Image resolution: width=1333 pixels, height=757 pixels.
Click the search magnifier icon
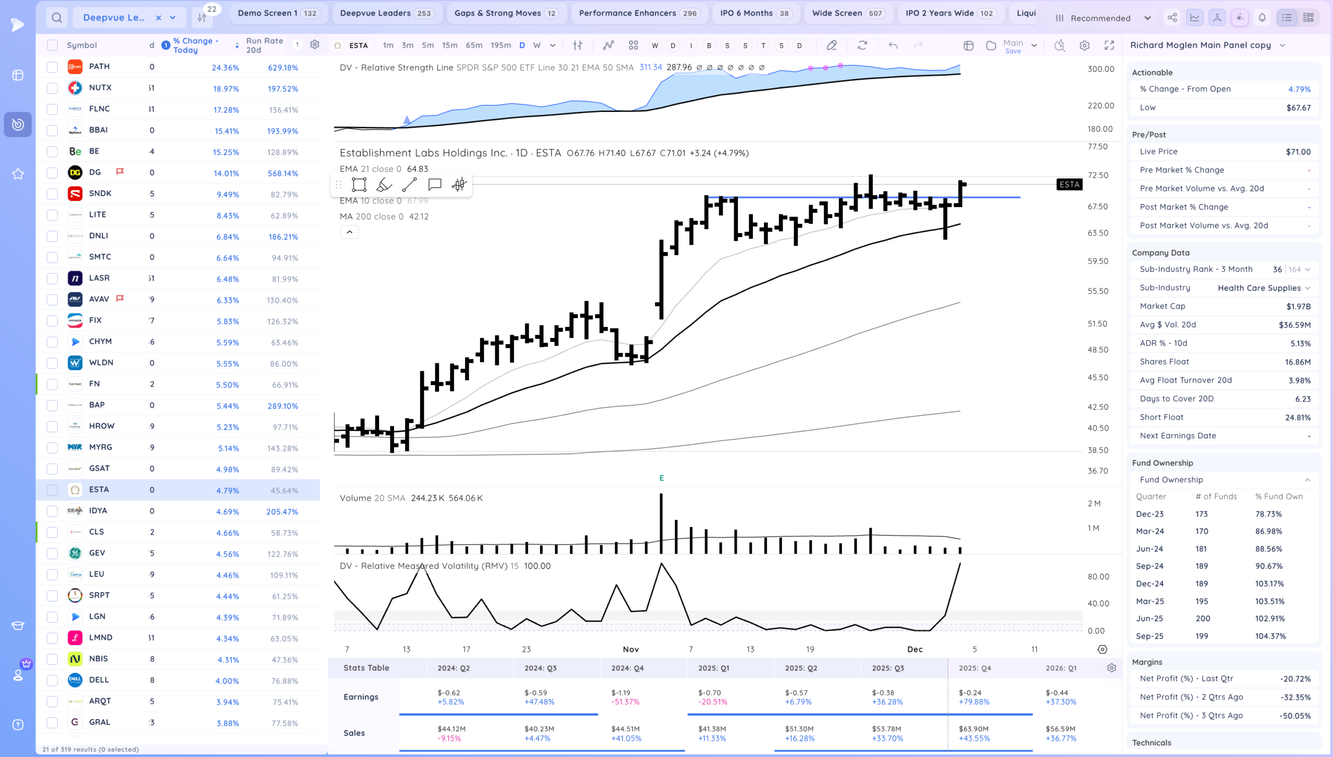57,18
